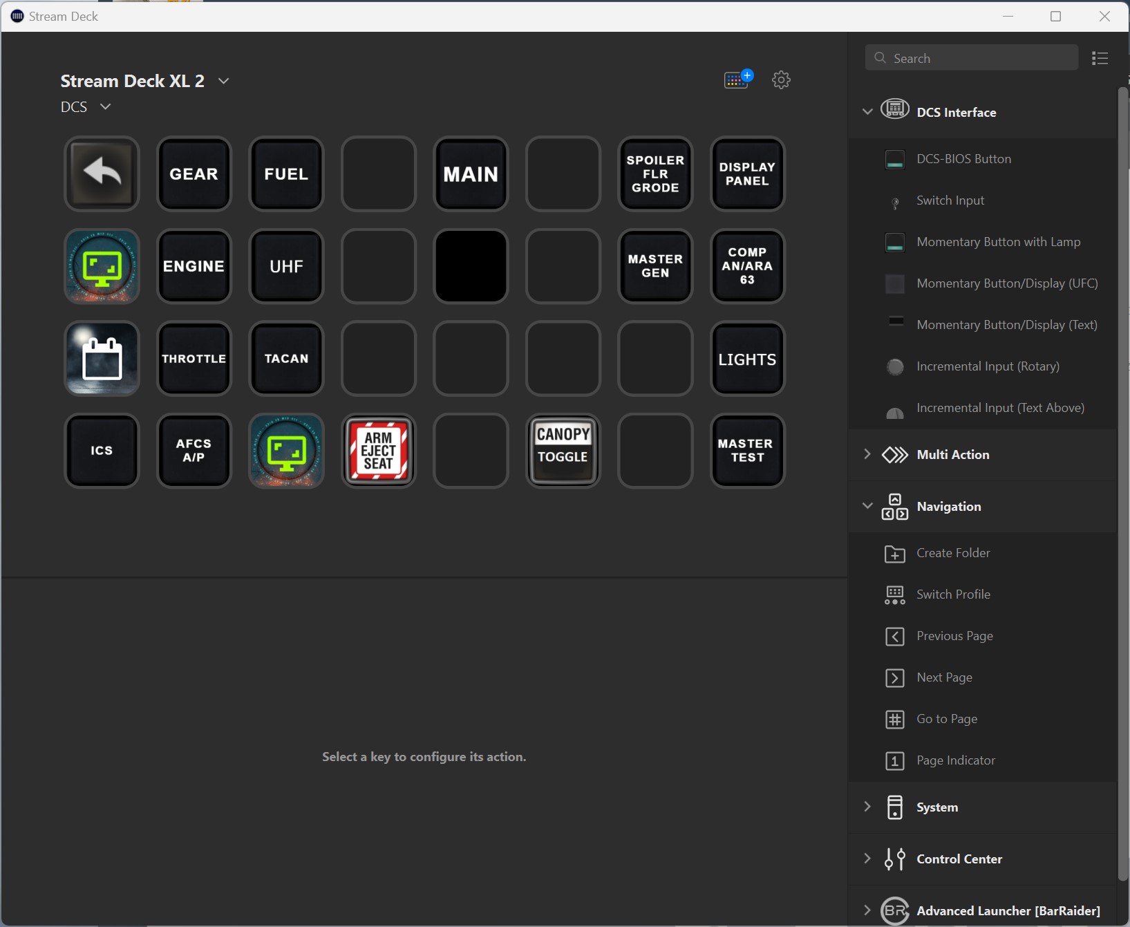
Task: Select the ARM EJECT SEAT key
Action: (x=379, y=451)
